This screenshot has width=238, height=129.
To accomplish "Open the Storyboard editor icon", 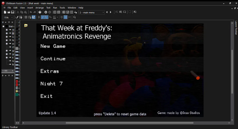I will pyautogui.click(x=55, y=12).
